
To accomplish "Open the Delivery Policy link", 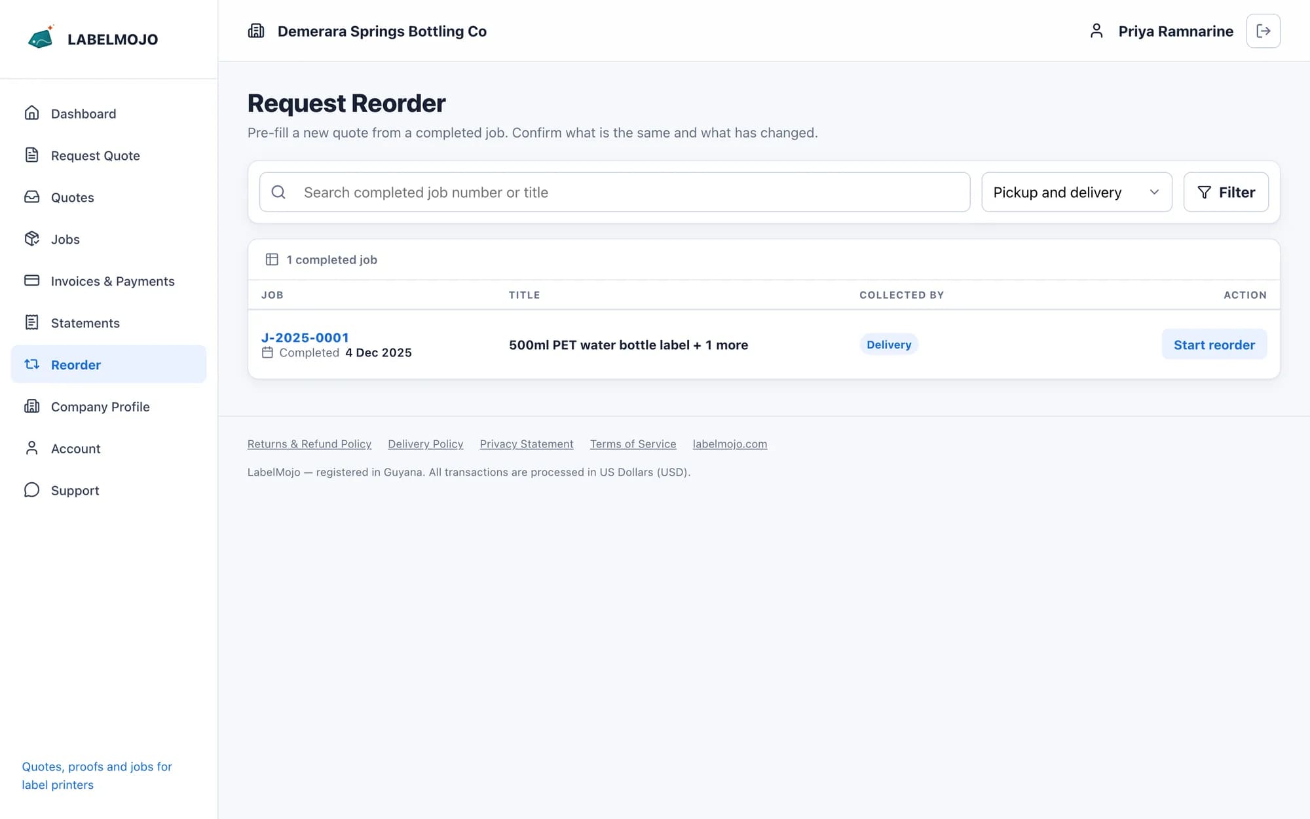I will click(x=425, y=444).
